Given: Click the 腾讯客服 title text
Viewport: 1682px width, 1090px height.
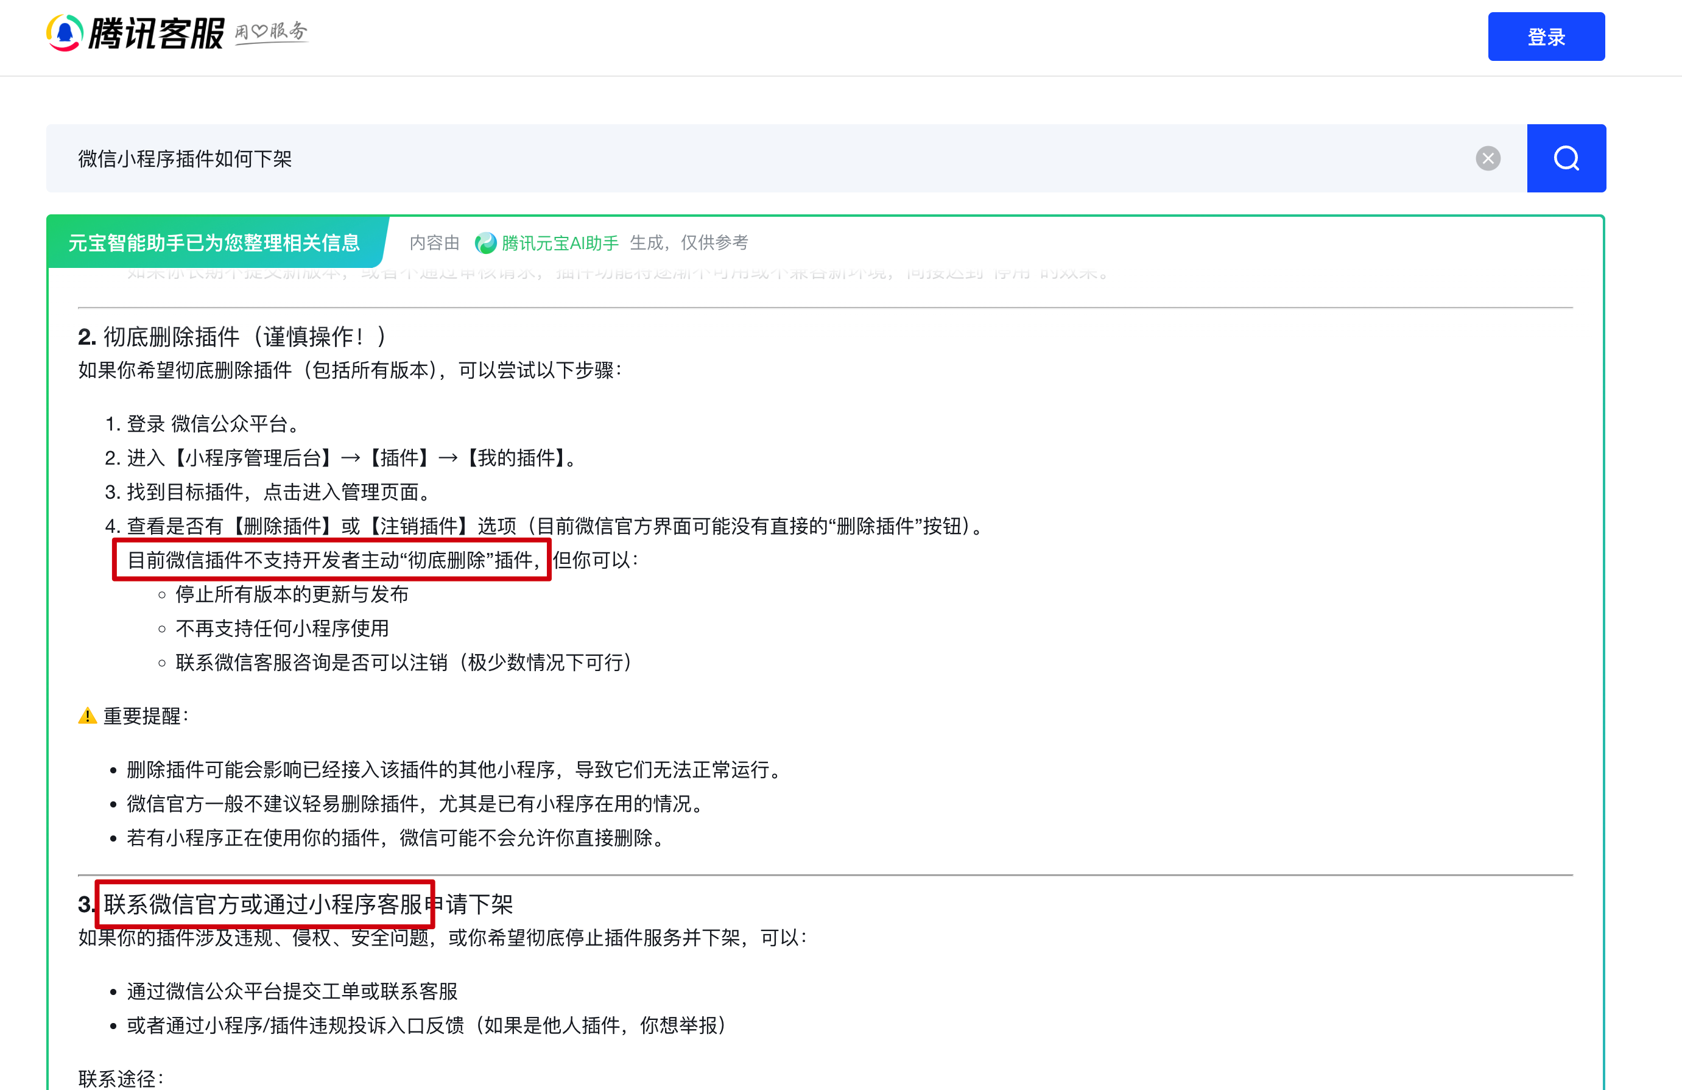Looking at the screenshot, I should [156, 33].
